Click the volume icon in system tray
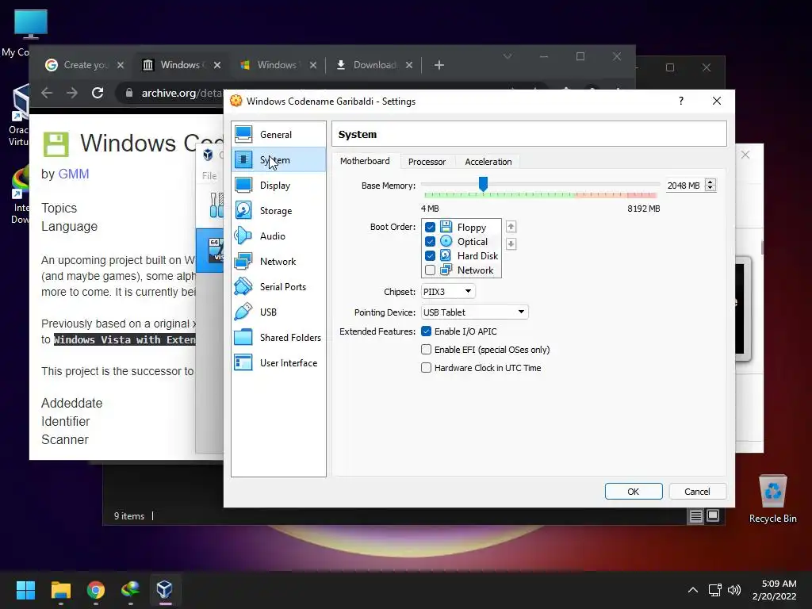This screenshot has height=609, width=812. (x=734, y=590)
